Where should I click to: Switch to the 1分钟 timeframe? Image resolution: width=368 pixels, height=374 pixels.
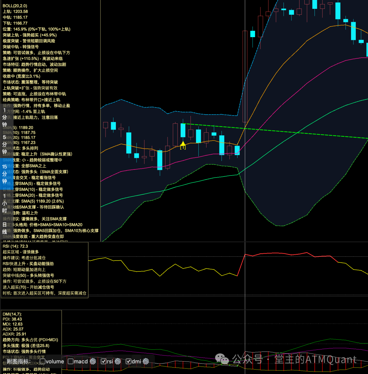(4, 117)
